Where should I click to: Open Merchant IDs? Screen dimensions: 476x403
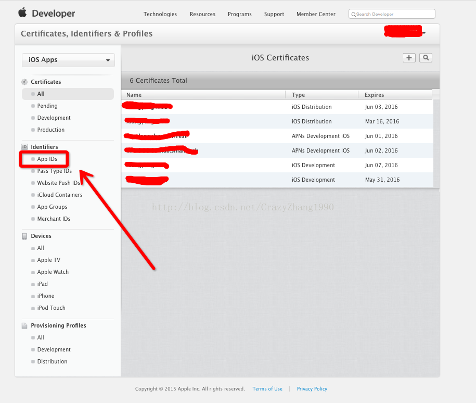click(x=54, y=219)
